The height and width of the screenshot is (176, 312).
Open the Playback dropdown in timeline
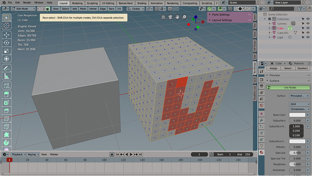coord(19,154)
